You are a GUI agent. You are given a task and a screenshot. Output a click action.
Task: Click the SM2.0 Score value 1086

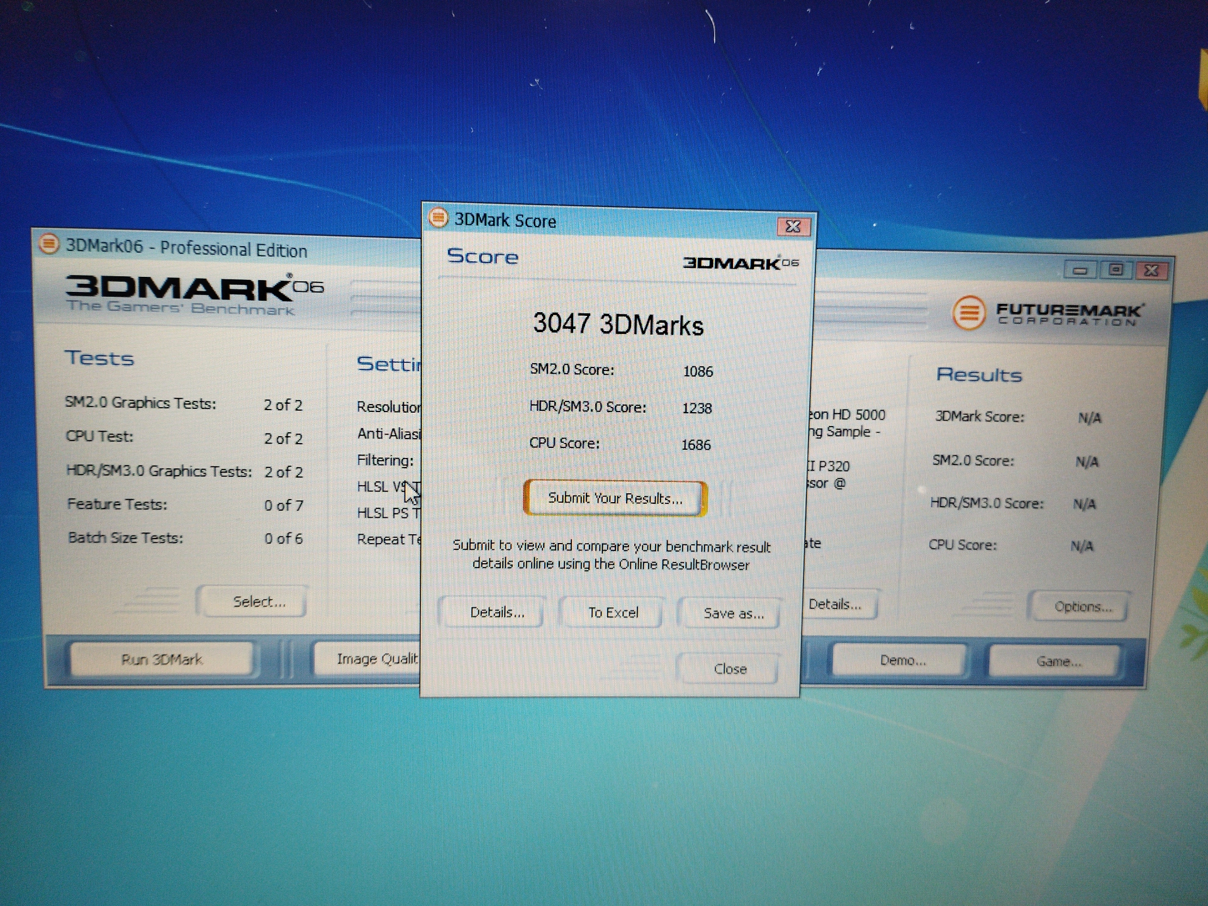tap(698, 371)
